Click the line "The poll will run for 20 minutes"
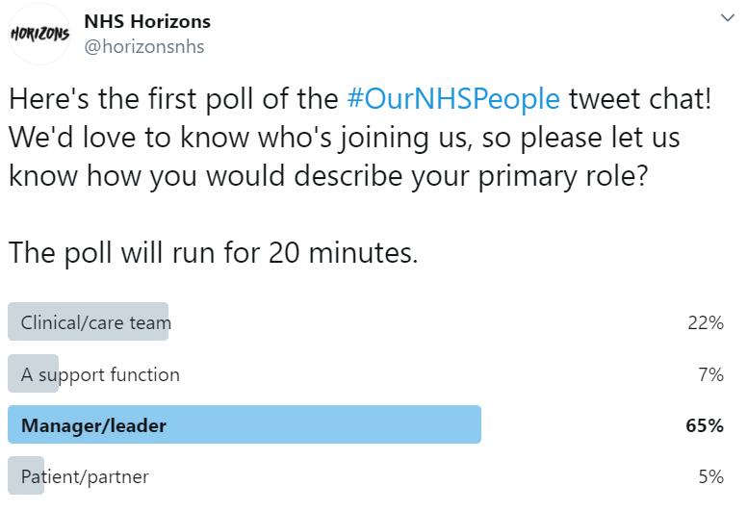This screenshot has width=748, height=512. coord(214,253)
